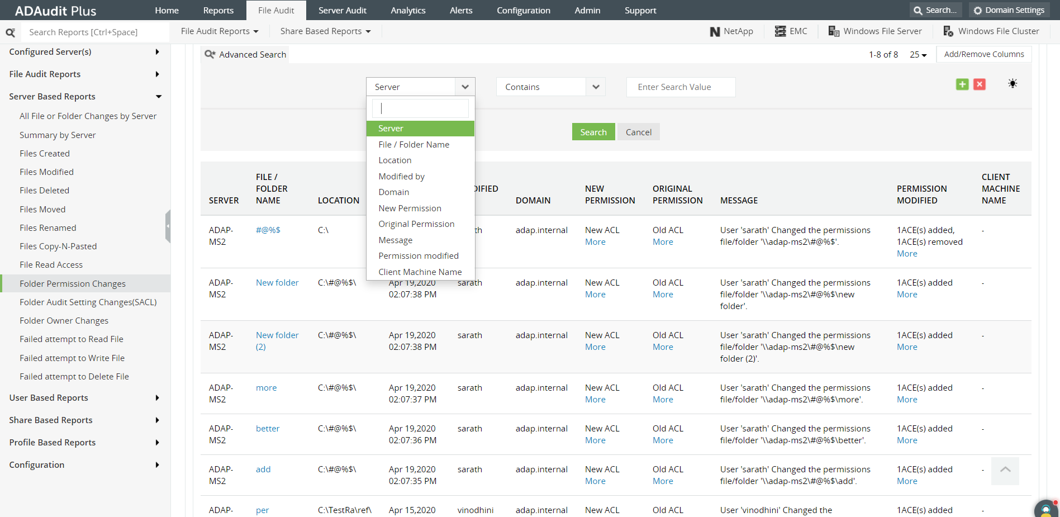Expand the File Audit Reports dropdown

219,31
